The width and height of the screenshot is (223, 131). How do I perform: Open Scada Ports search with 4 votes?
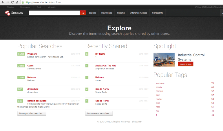pyautogui.click(x=102, y=89)
